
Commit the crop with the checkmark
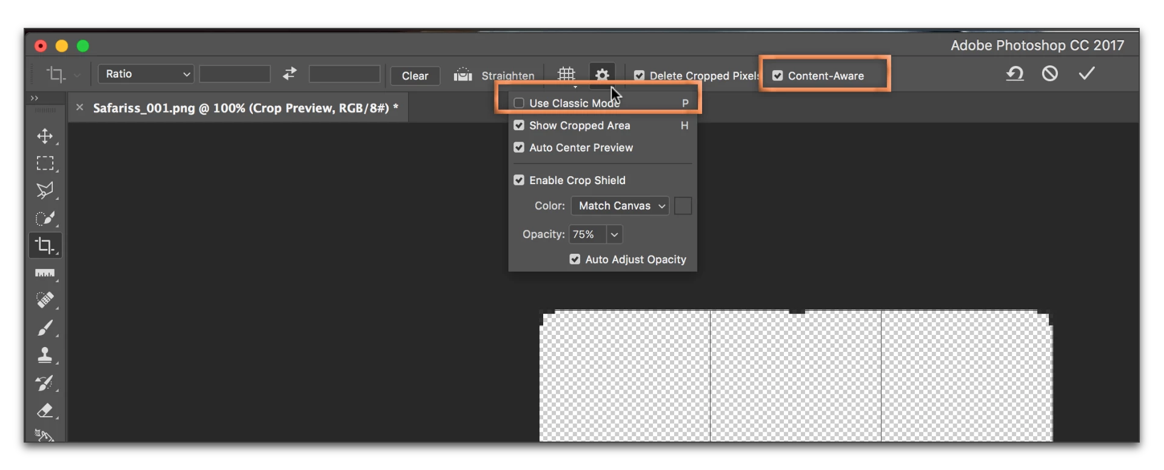point(1086,73)
